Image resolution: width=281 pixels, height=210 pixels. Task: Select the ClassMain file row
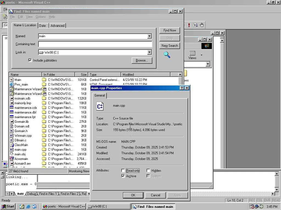(x=21, y=145)
